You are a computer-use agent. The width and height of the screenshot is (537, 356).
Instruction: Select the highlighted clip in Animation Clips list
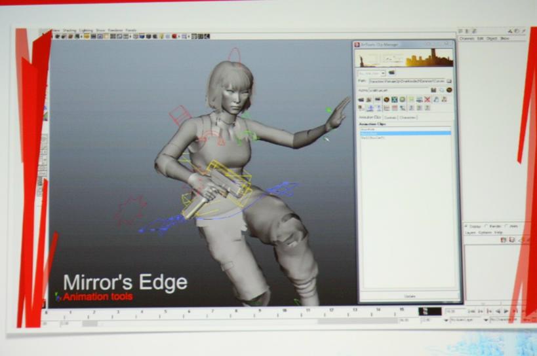coord(405,133)
